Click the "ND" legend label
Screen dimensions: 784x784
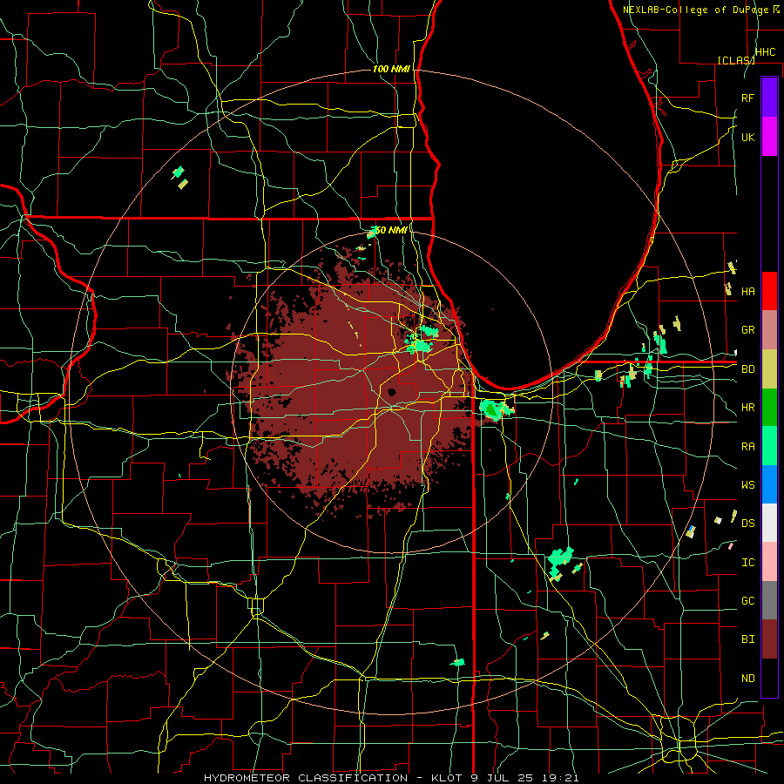pos(748,678)
